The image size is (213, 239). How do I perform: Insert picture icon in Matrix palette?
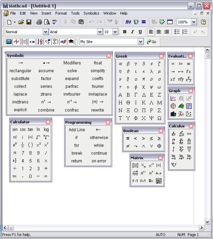tap(159, 181)
